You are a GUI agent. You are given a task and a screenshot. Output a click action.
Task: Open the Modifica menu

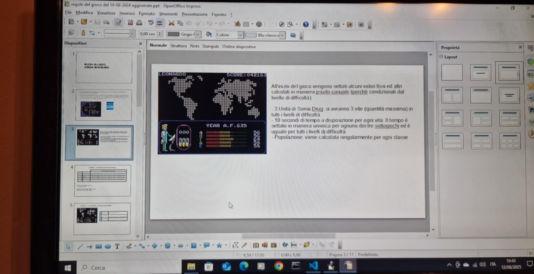point(84,13)
